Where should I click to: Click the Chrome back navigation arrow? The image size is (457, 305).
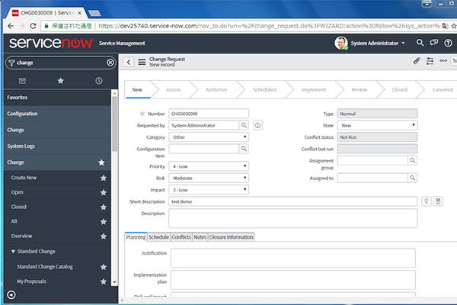(11, 26)
